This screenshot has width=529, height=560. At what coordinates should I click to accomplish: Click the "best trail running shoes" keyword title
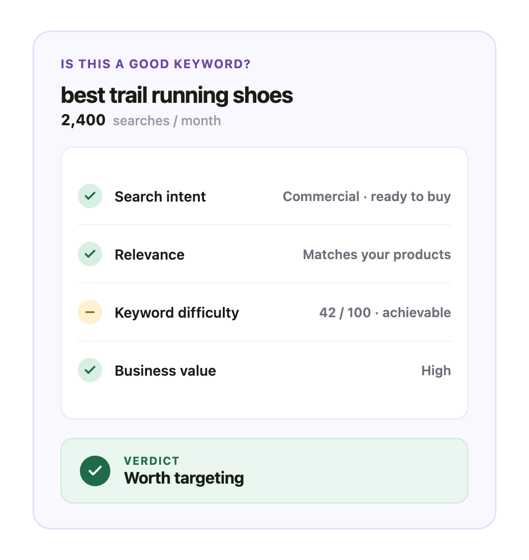[x=177, y=95]
